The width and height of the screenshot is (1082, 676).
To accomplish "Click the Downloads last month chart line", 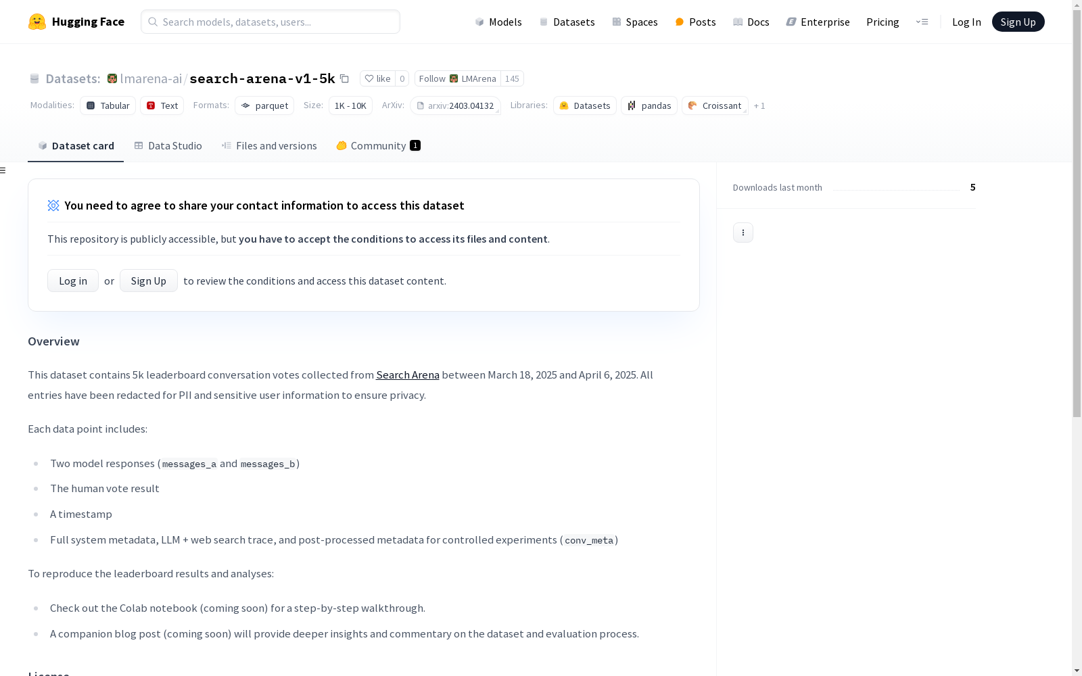I will 896,190.
